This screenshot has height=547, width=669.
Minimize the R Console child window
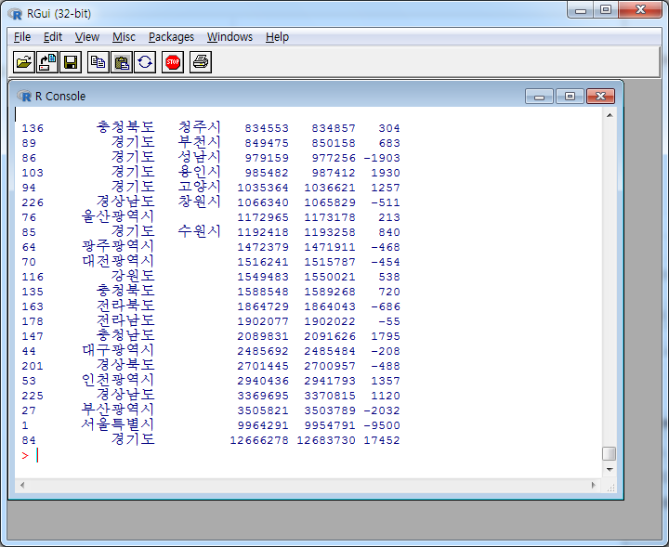point(539,97)
